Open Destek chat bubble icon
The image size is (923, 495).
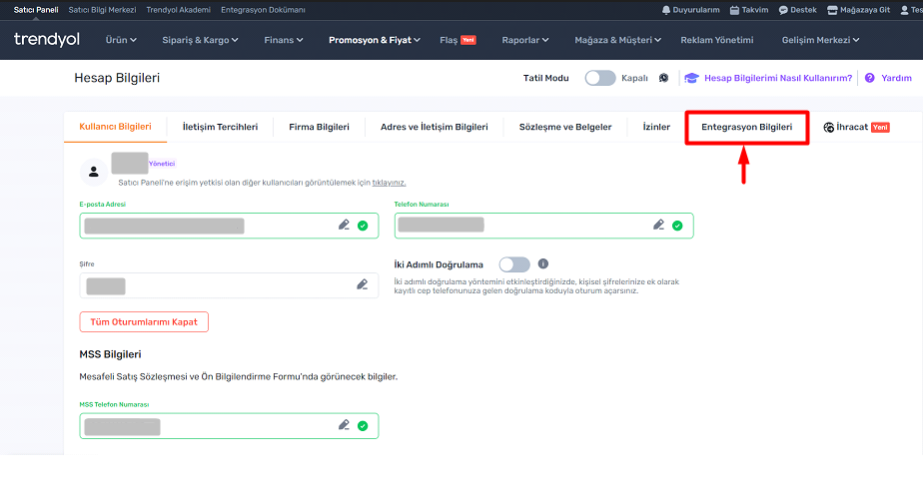pyautogui.click(x=783, y=10)
